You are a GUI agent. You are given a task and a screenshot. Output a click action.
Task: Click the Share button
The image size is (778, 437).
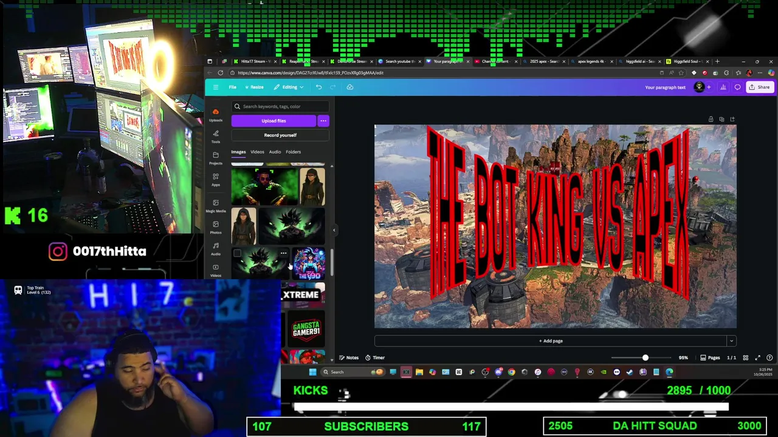(x=759, y=87)
